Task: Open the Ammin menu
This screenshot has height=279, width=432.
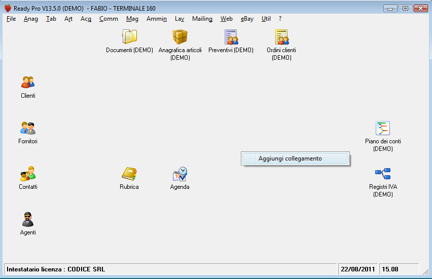Action: click(157, 19)
